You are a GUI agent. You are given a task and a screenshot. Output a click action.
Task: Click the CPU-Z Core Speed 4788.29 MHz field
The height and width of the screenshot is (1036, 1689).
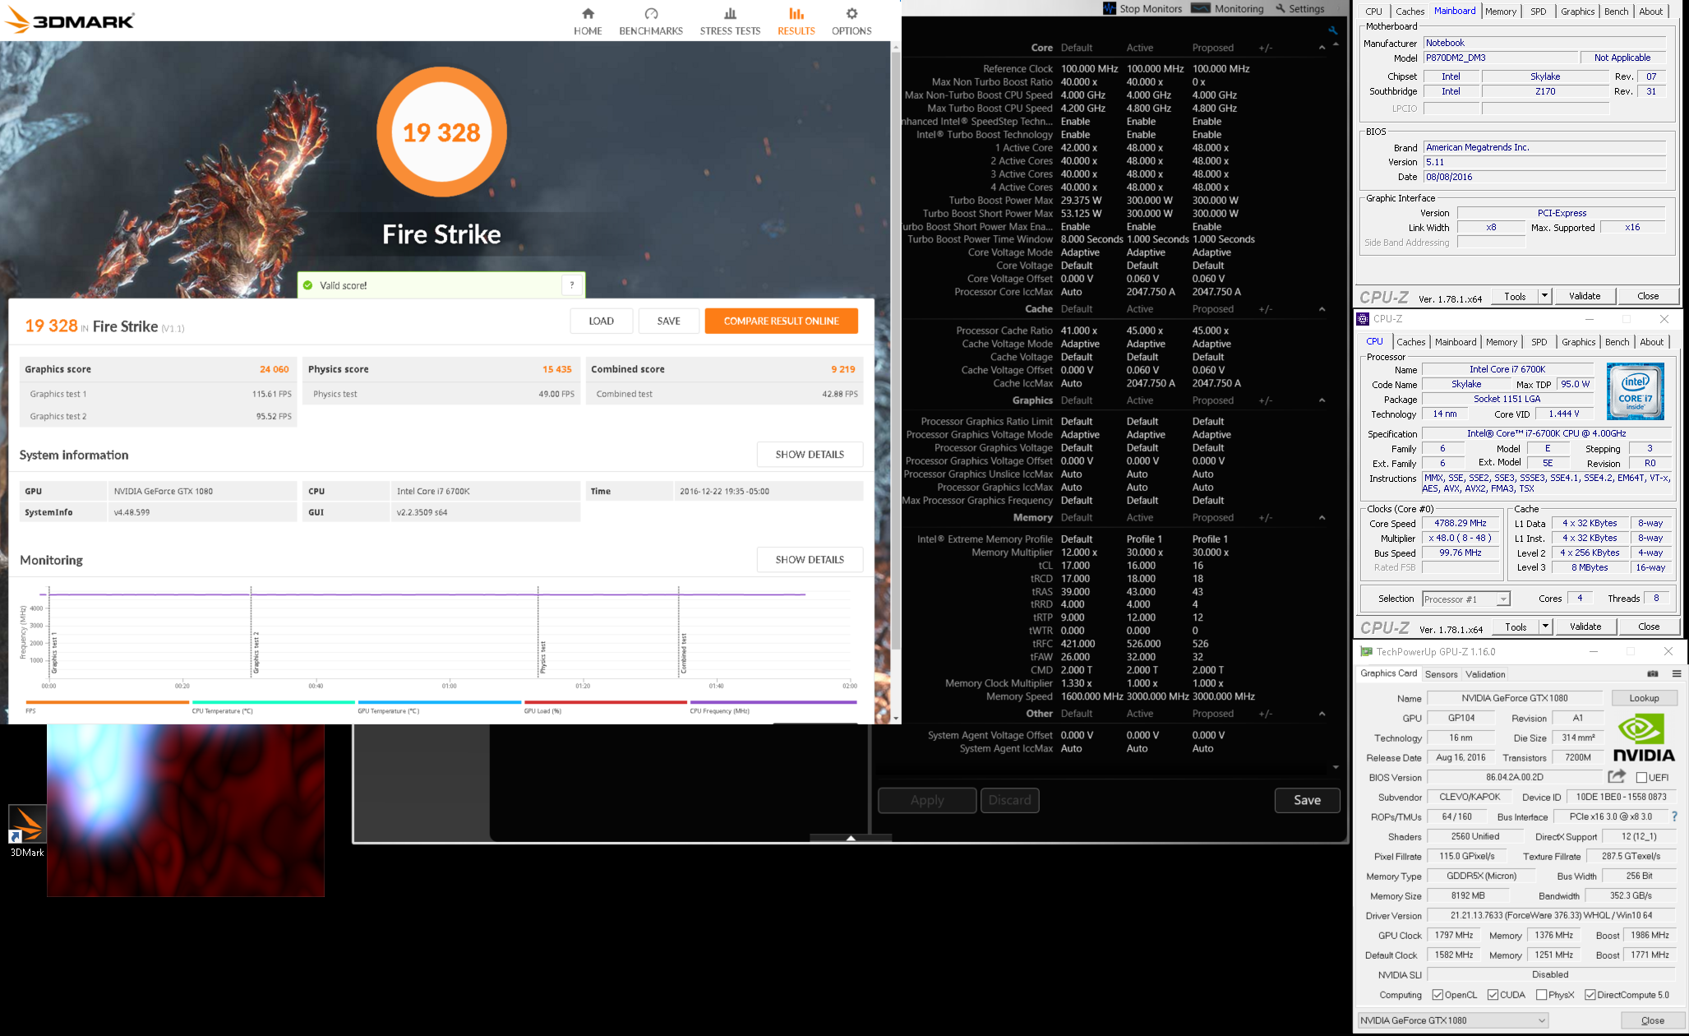(x=1461, y=523)
